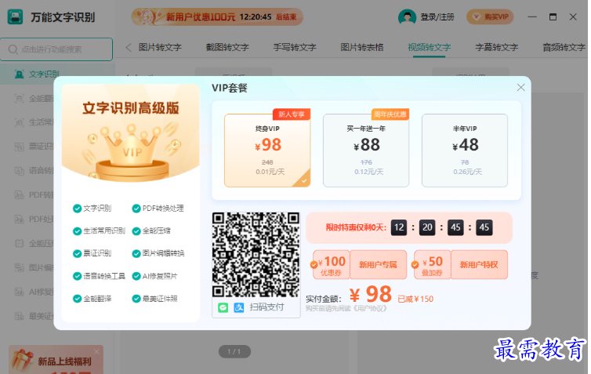
Task: Click the 语音转换工具 feature checkmark
Action: [78, 276]
